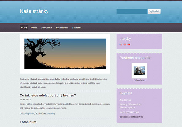Open the Kontakt navigation menu item
The height and width of the screenshot is (127, 182).
(x=77, y=27)
